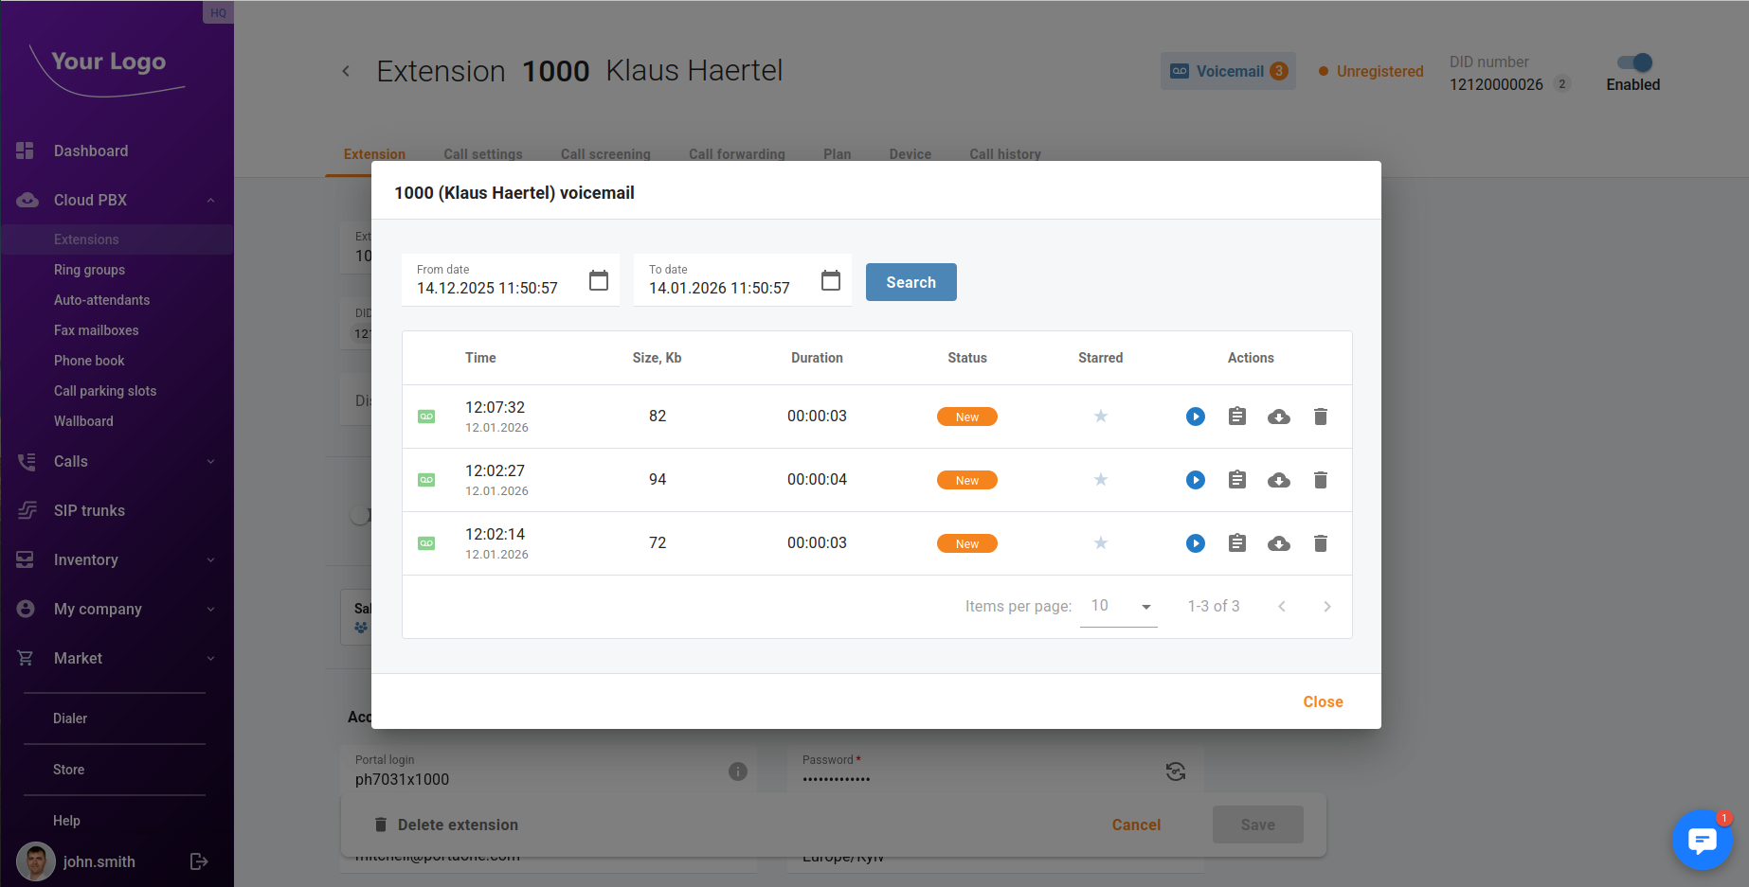Image resolution: width=1749 pixels, height=887 pixels.
Task: Go to Dashboard in the sidebar
Action: 90,151
